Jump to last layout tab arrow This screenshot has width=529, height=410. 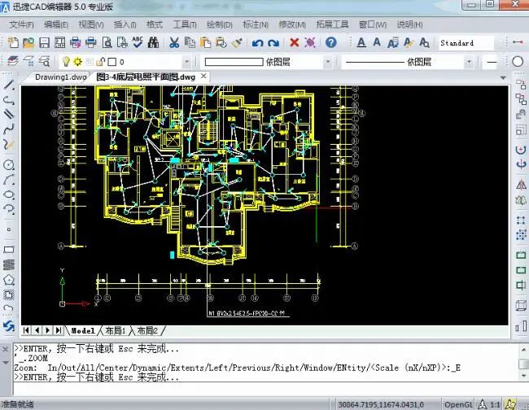tap(59, 330)
